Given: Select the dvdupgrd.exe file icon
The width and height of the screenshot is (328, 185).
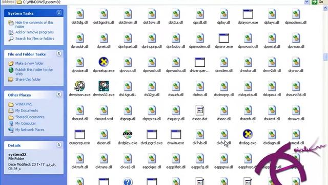Looking at the screenshot, I should click(x=152, y=134).
